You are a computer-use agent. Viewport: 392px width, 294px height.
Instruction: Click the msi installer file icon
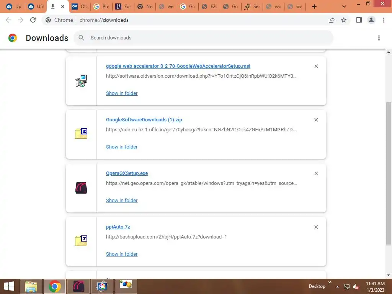tap(81, 81)
